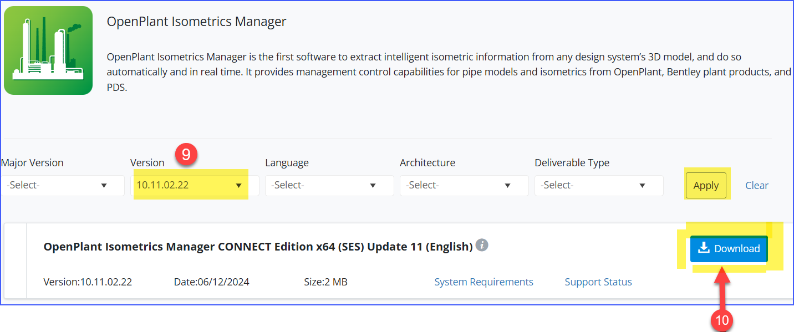Open the Version dropdown showing 10.11.02.22

(x=195, y=185)
